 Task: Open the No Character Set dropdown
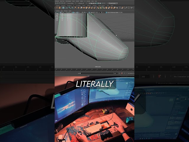(x=131, y=73)
